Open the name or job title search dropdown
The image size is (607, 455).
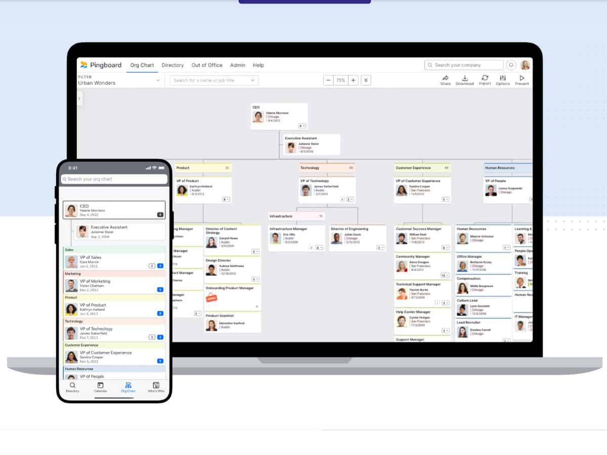coord(213,80)
